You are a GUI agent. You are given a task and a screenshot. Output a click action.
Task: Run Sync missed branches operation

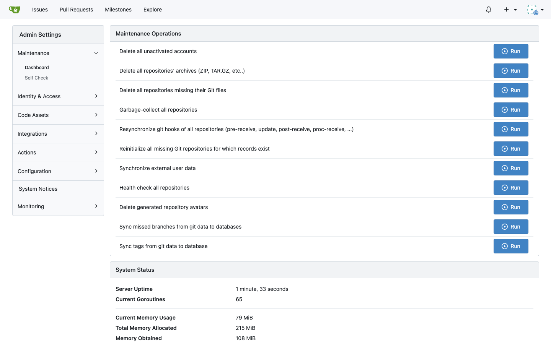tap(511, 227)
